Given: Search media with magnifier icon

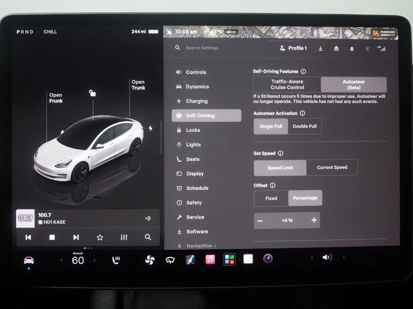Looking at the screenshot, I should click(x=148, y=237).
